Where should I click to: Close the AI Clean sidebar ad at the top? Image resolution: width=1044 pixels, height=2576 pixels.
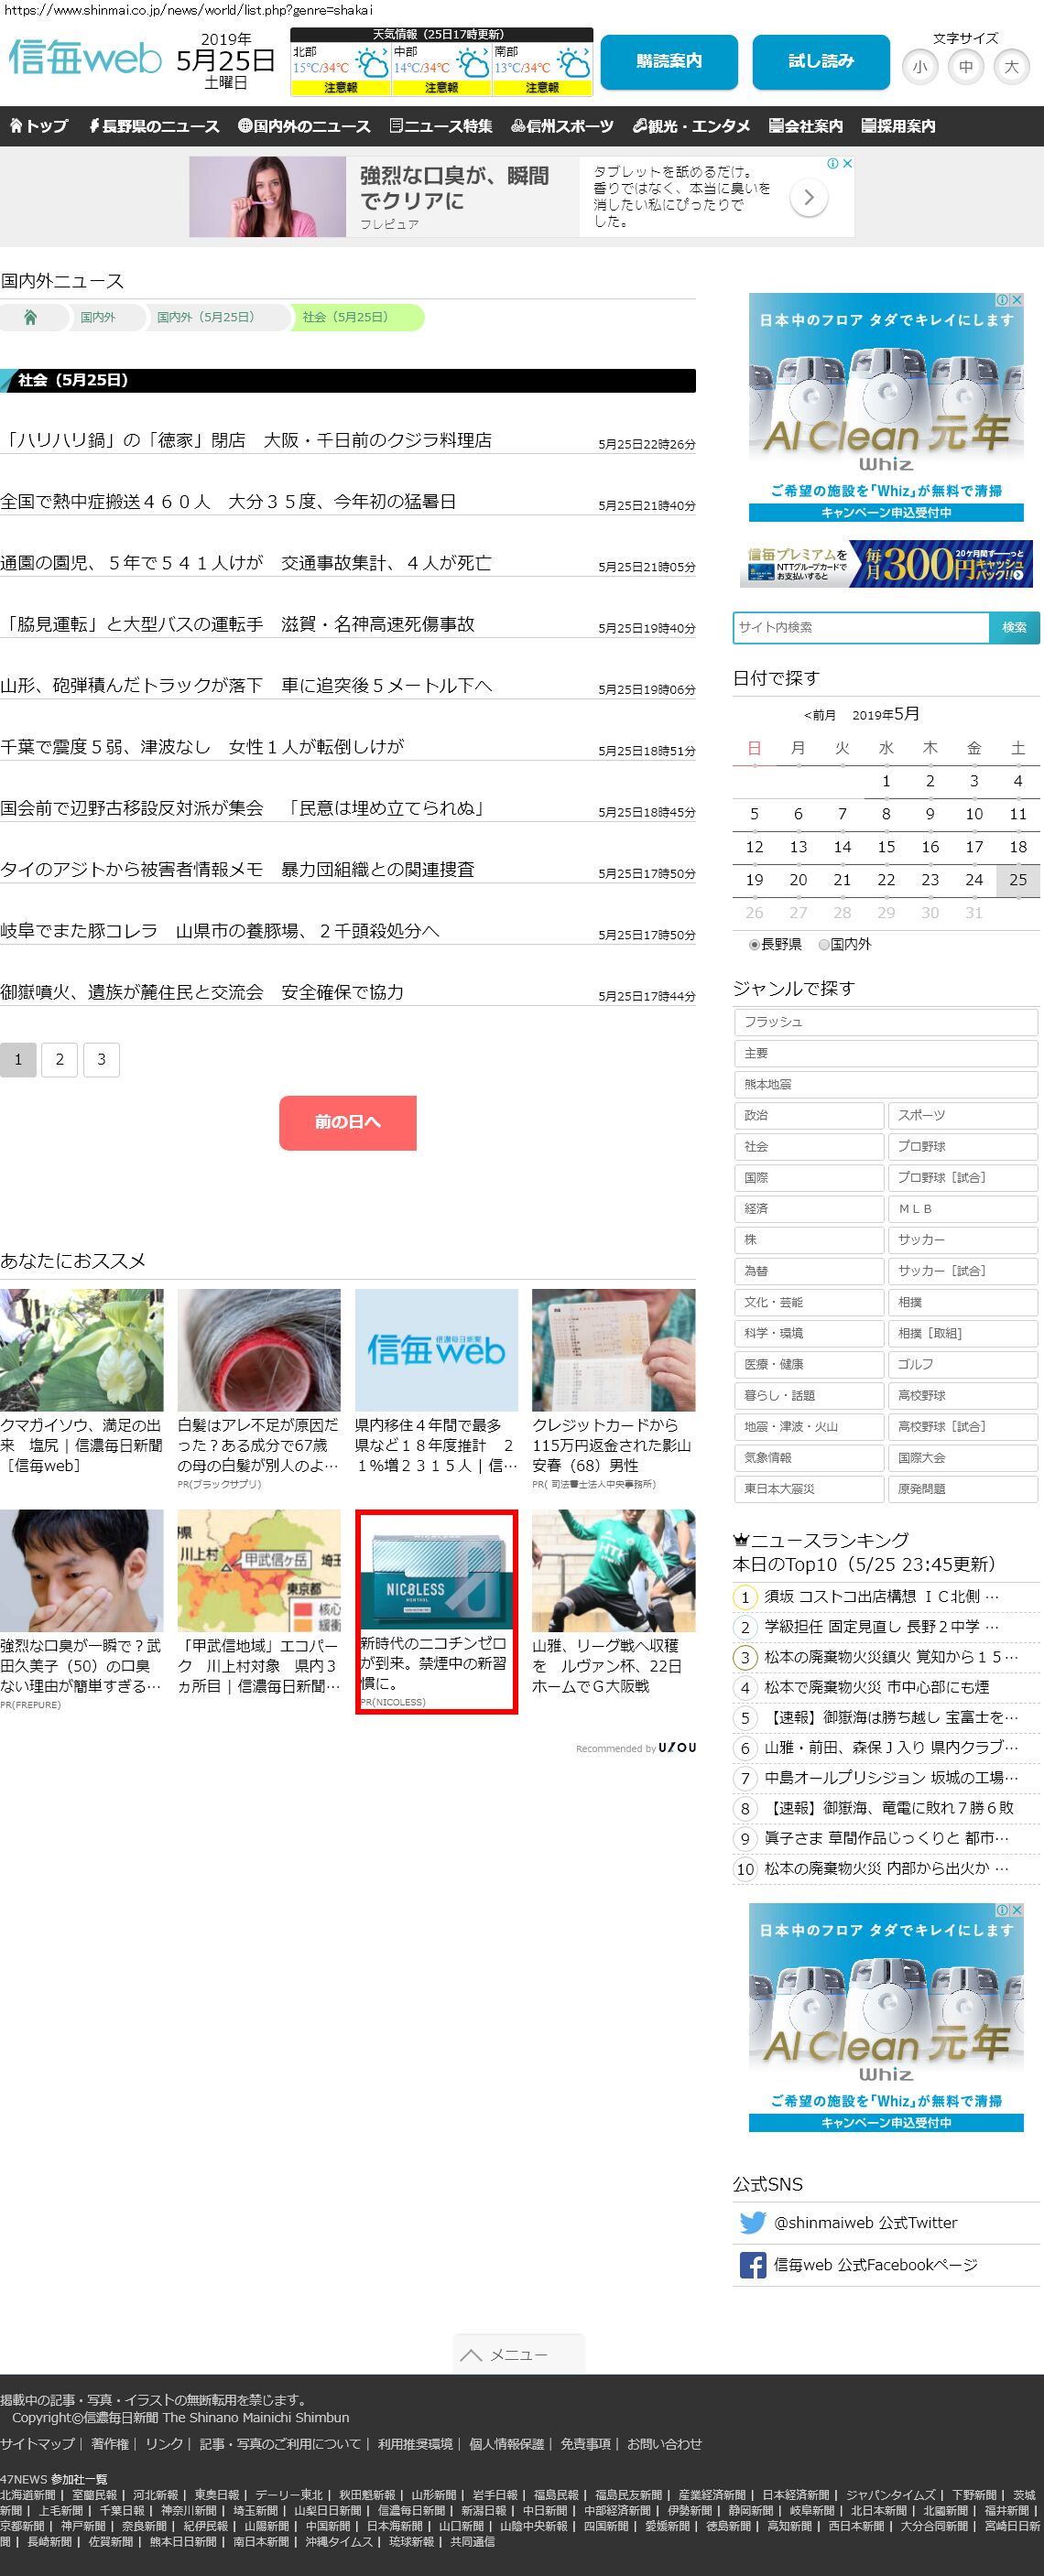(x=1017, y=299)
